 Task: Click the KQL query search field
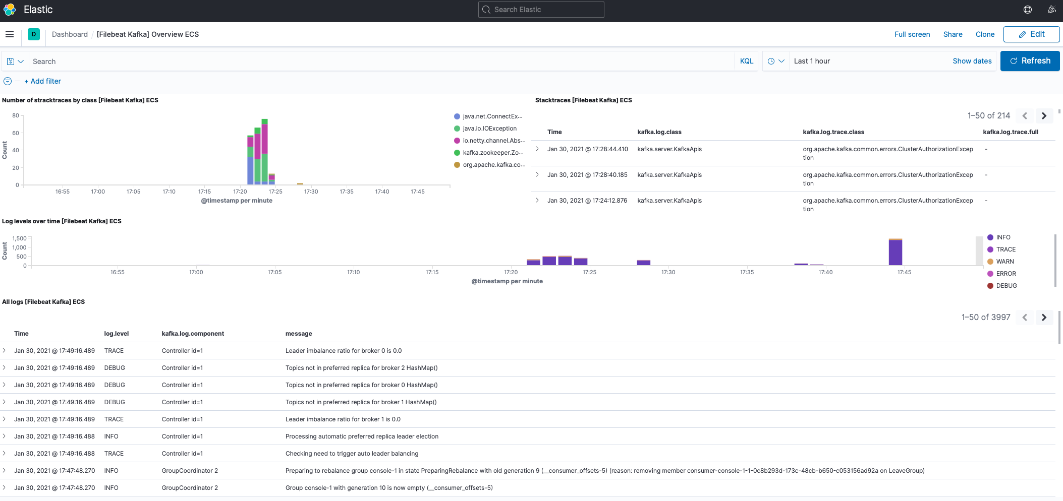tap(381, 61)
